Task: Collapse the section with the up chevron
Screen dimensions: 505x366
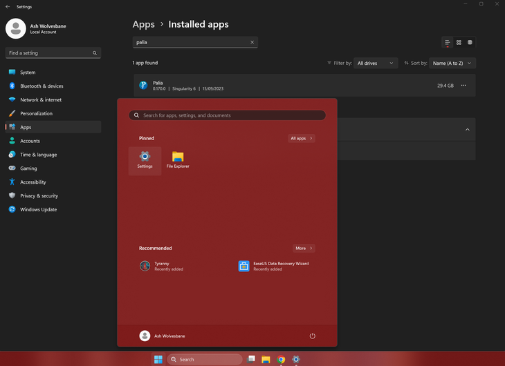Action: 468,130
